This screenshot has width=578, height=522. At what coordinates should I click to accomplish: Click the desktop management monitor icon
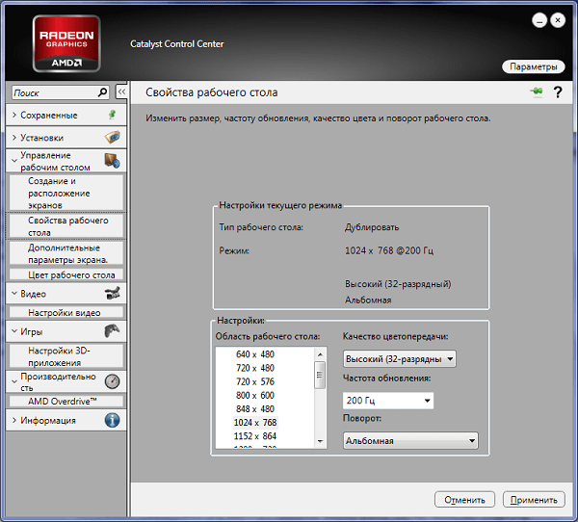click(113, 161)
